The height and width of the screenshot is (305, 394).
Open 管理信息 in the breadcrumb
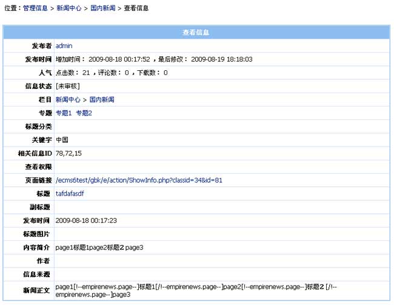[35, 8]
